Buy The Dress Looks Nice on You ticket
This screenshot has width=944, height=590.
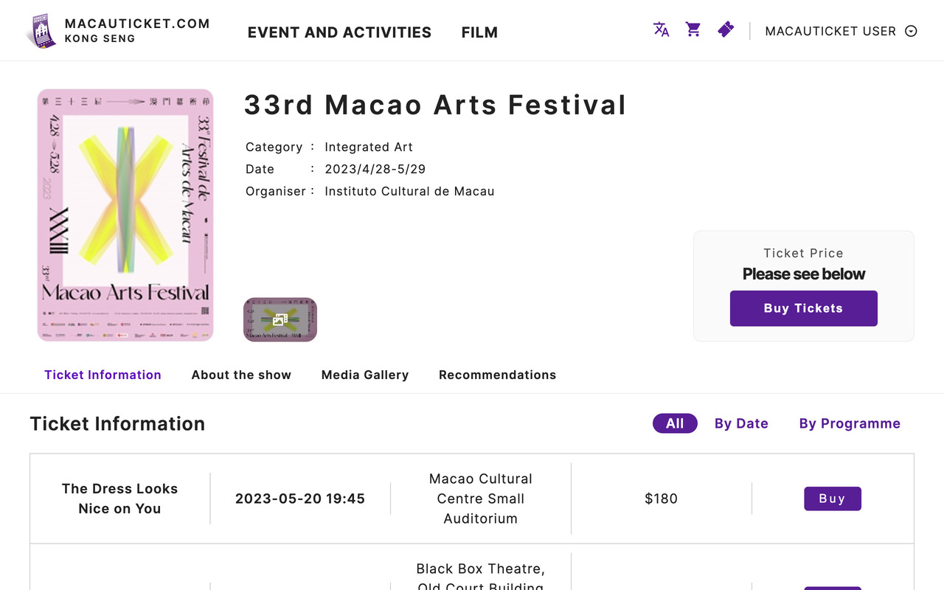click(x=833, y=499)
